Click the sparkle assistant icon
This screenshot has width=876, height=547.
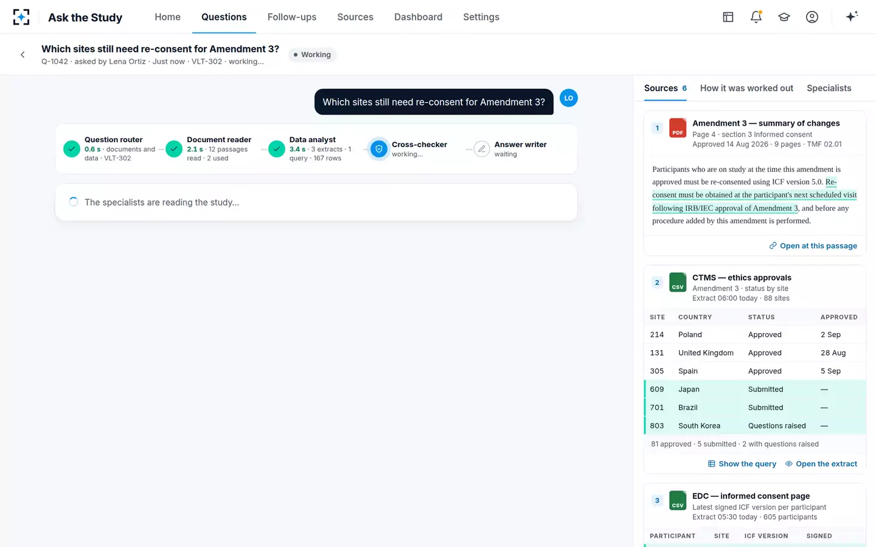point(852,16)
